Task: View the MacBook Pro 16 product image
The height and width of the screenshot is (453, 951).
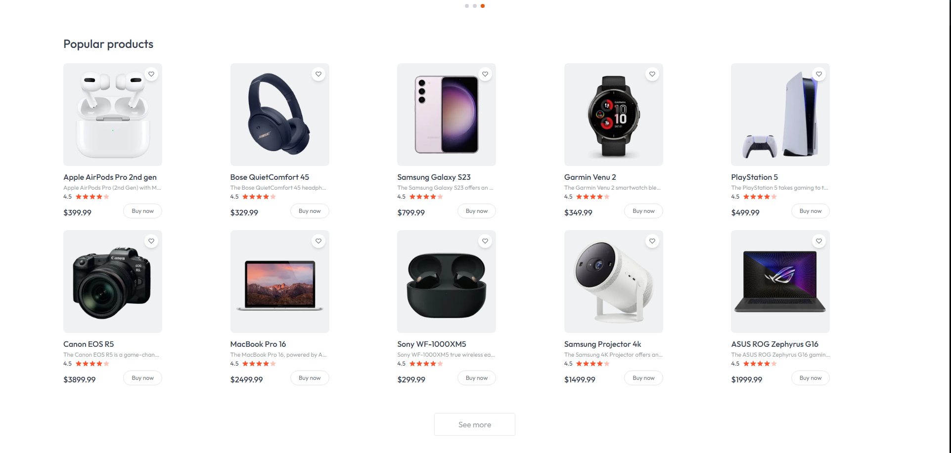Action: click(x=280, y=282)
